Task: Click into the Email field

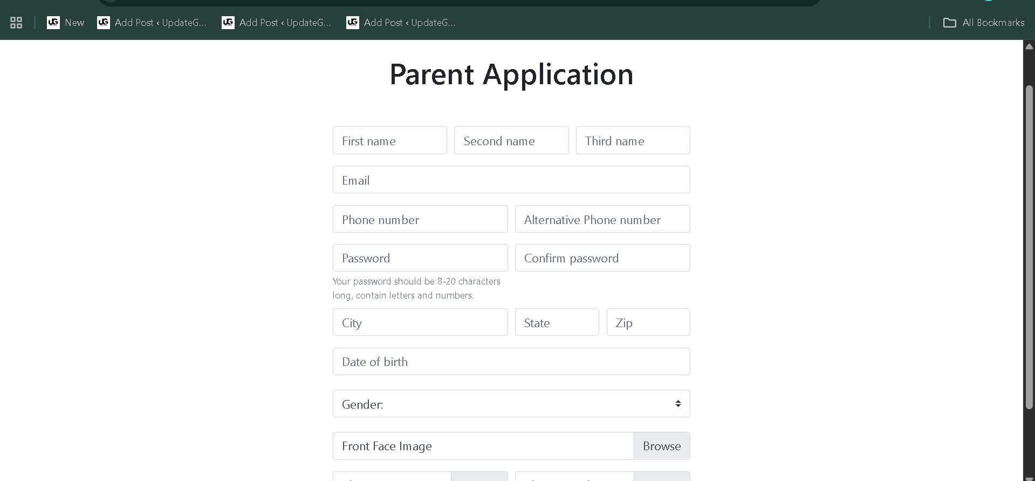Action: pyautogui.click(x=511, y=180)
